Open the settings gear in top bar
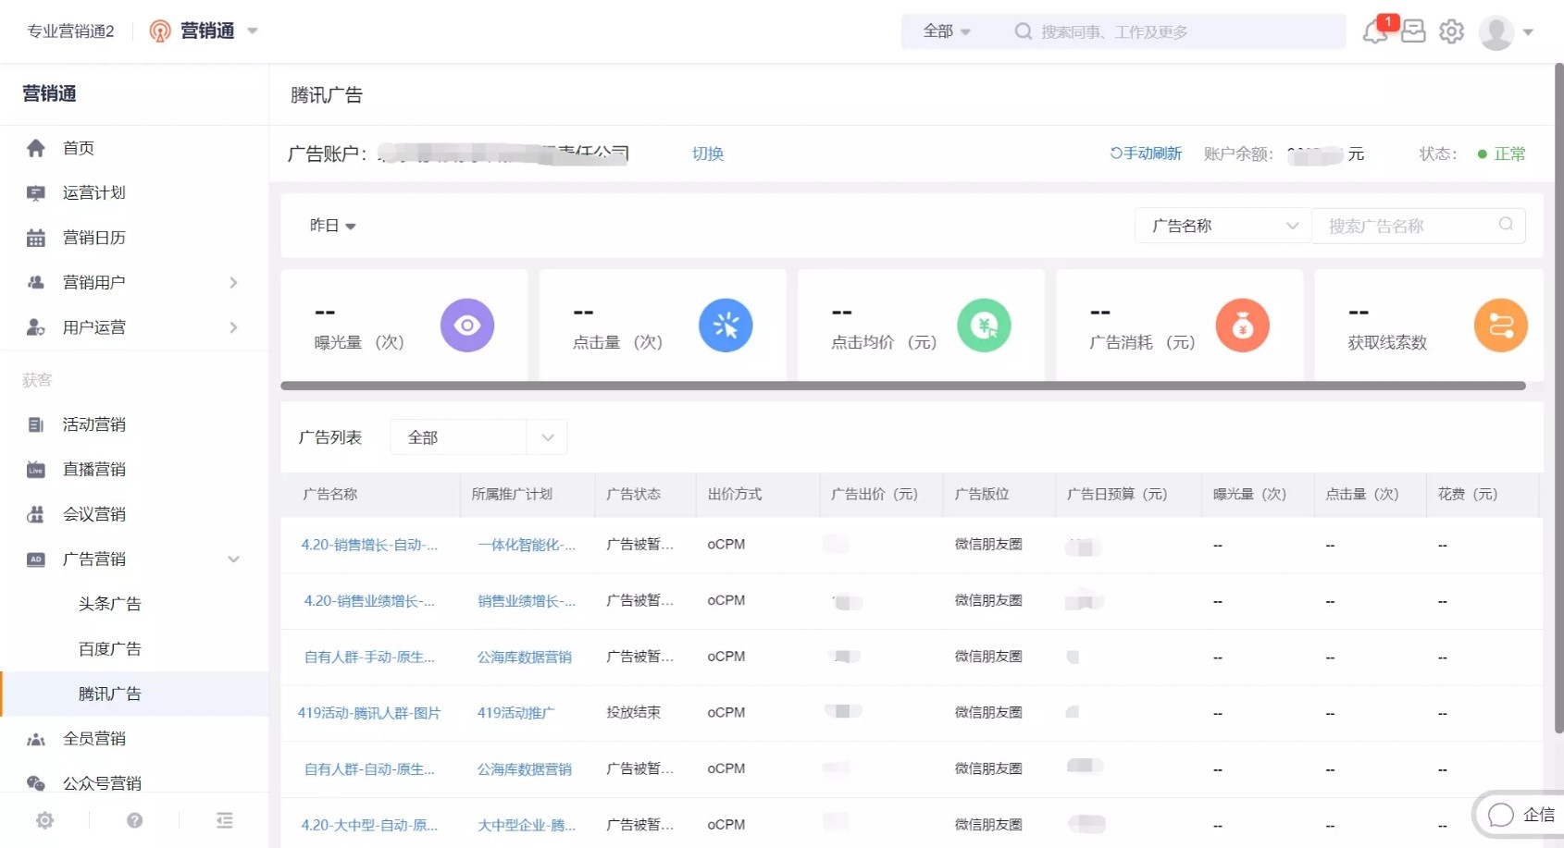 pyautogui.click(x=1451, y=31)
